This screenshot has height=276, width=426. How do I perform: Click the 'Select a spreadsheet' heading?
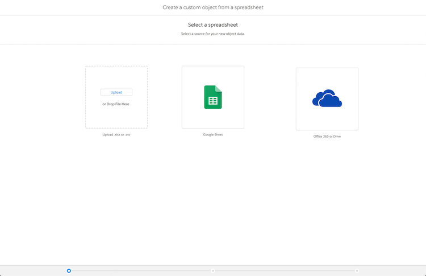point(213,25)
